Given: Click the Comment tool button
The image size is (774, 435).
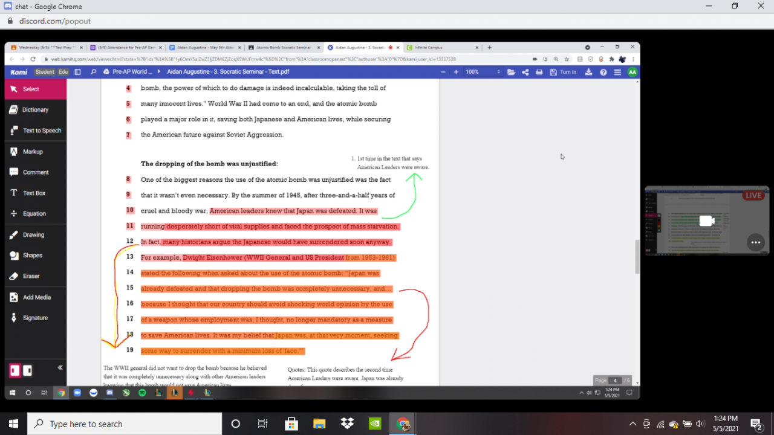Looking at the screenshot, I should pyautogui.click(x=36, y=172).
